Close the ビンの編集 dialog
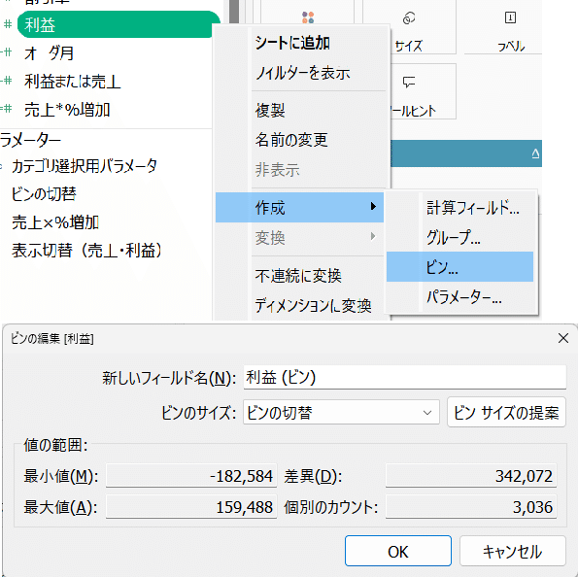Viewport: 578px width, 577px height. tap(562, 338)
